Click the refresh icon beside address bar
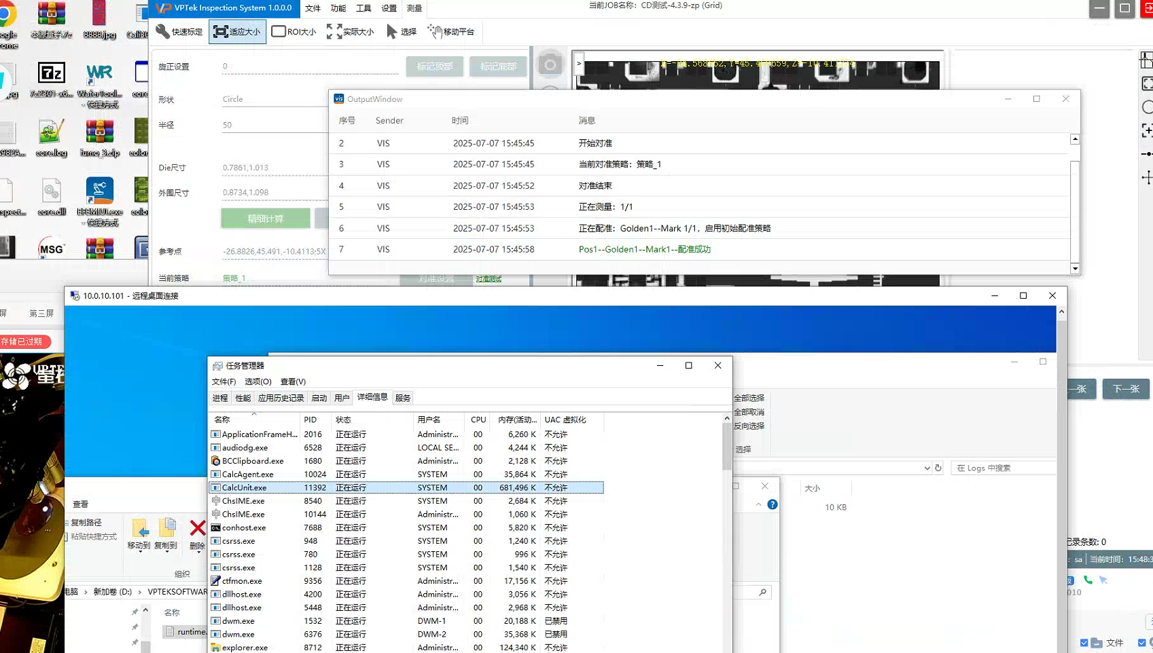Viewport: 1153px width, 653px height. point(938,468)
